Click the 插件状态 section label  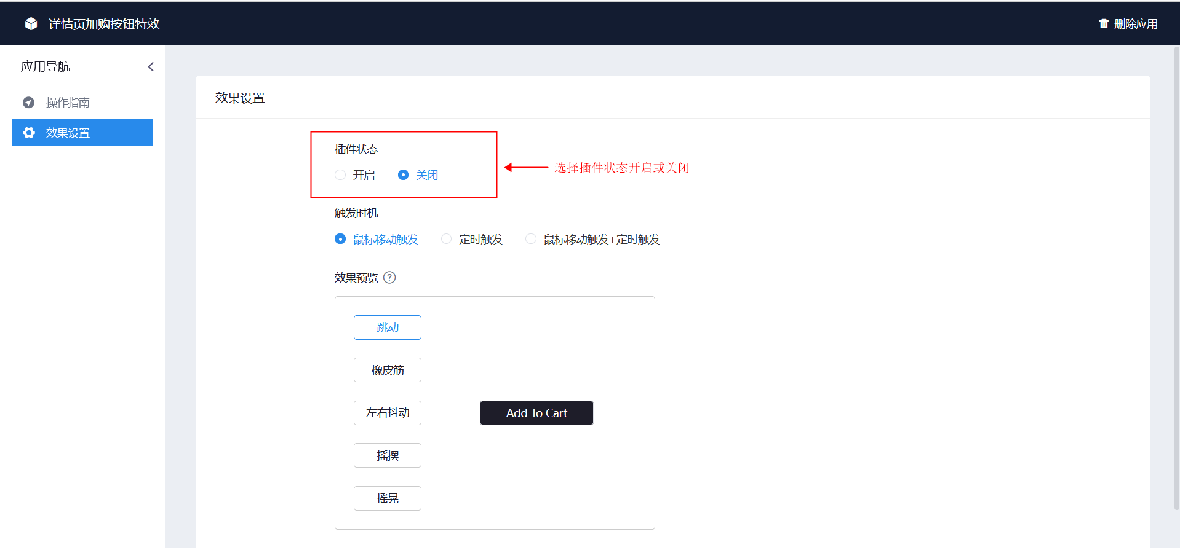pos(356,149)
